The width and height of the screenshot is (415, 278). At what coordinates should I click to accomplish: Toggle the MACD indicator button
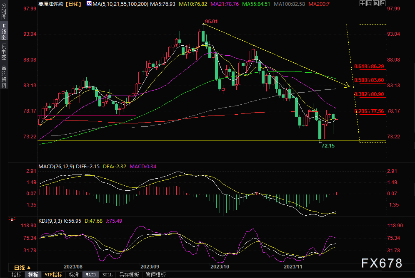click(90, 275)
